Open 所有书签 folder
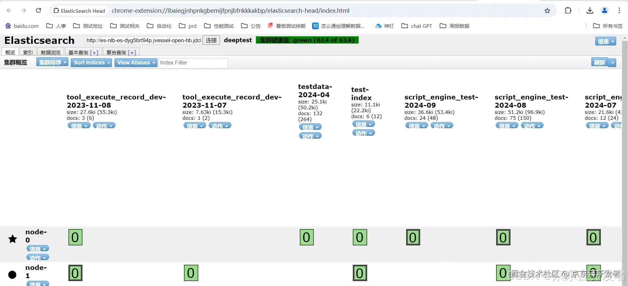The height and width of the screenshot is (286, 628). tap(608, 26)
